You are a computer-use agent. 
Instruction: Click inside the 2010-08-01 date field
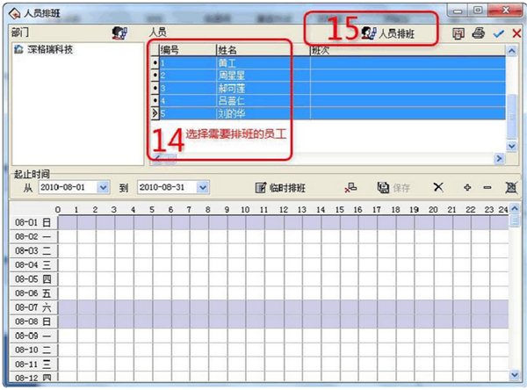point(68,187)
